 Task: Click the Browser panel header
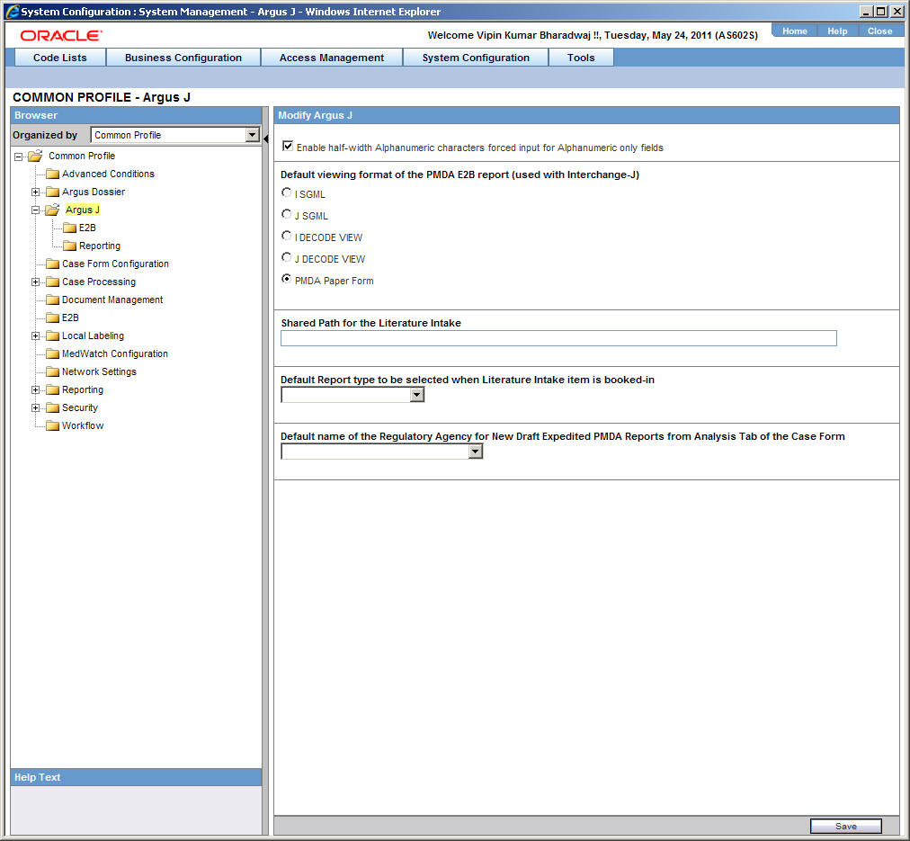coord(136,115)
